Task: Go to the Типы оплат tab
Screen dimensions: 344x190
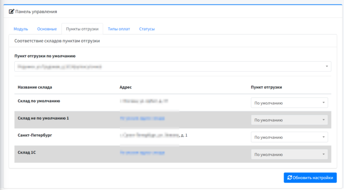Action: pos(119,29)
